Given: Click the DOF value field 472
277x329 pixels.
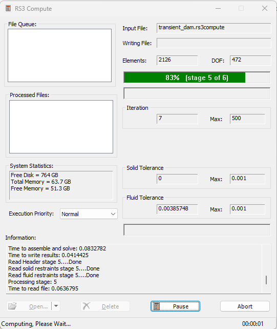Looking at the screenshot, I should (x=250, y=60).
